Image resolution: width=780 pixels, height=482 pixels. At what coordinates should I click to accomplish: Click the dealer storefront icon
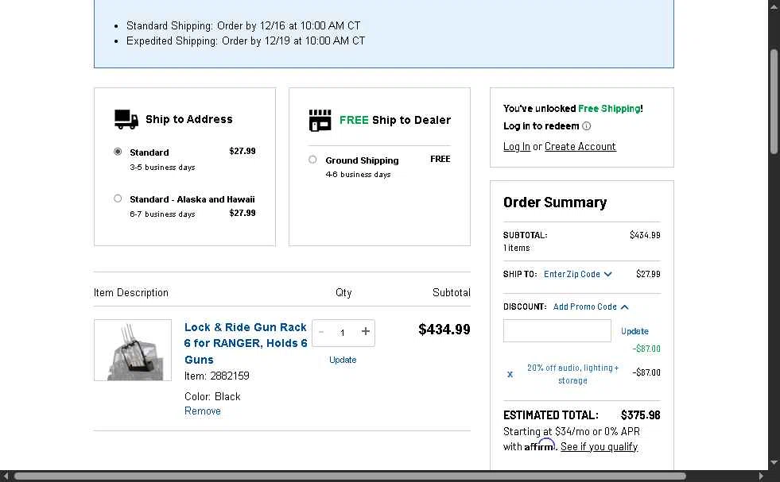pos(320,120)
